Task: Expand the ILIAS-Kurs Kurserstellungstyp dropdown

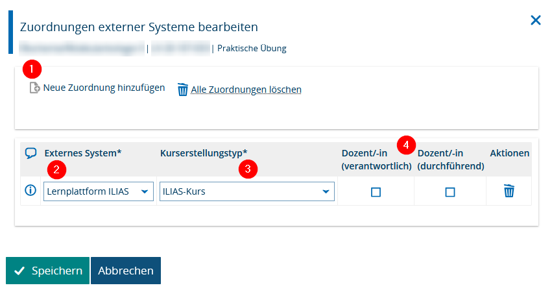Action: [246, 191]
